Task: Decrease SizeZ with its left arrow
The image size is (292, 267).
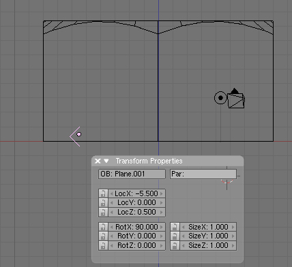Action: (x=183, y=245)
